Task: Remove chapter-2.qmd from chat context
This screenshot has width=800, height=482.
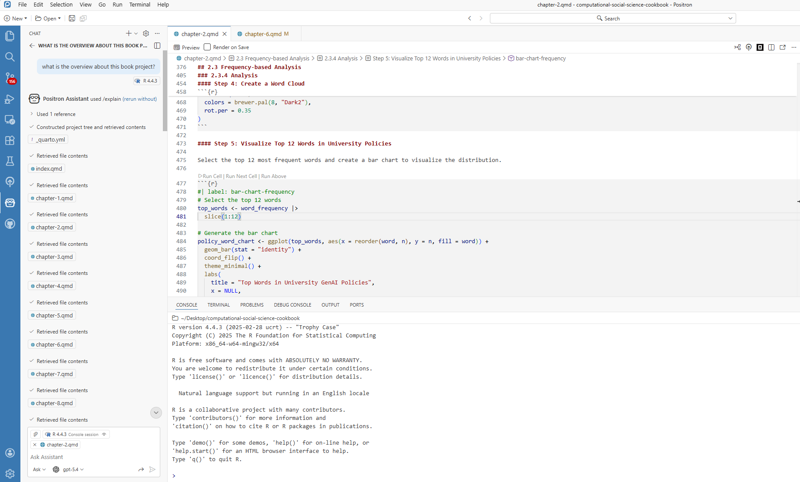Action: pyautogui.click(x=35, y=445)
